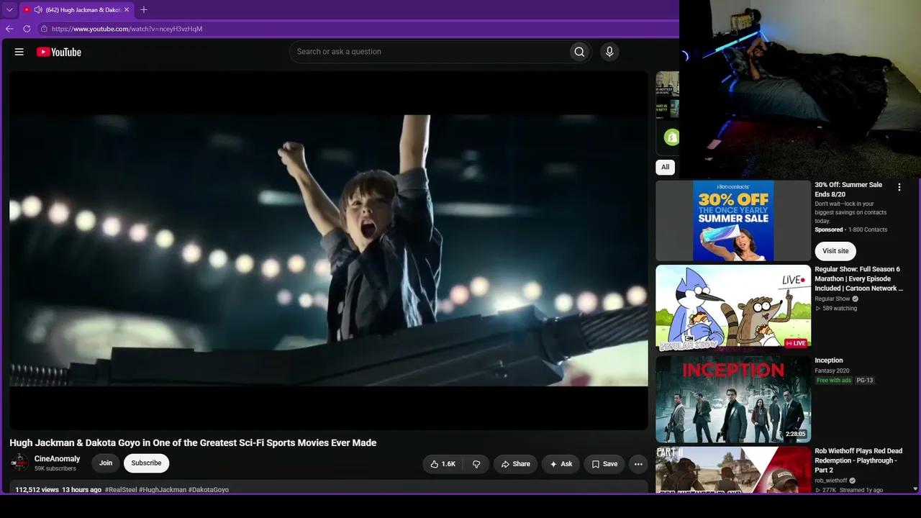
Task: Open a new browser tab
Action: pos(144,10)
